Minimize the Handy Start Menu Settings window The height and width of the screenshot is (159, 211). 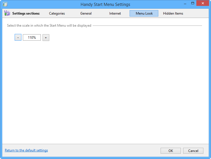pyautogui.click(x=185, y=4)
